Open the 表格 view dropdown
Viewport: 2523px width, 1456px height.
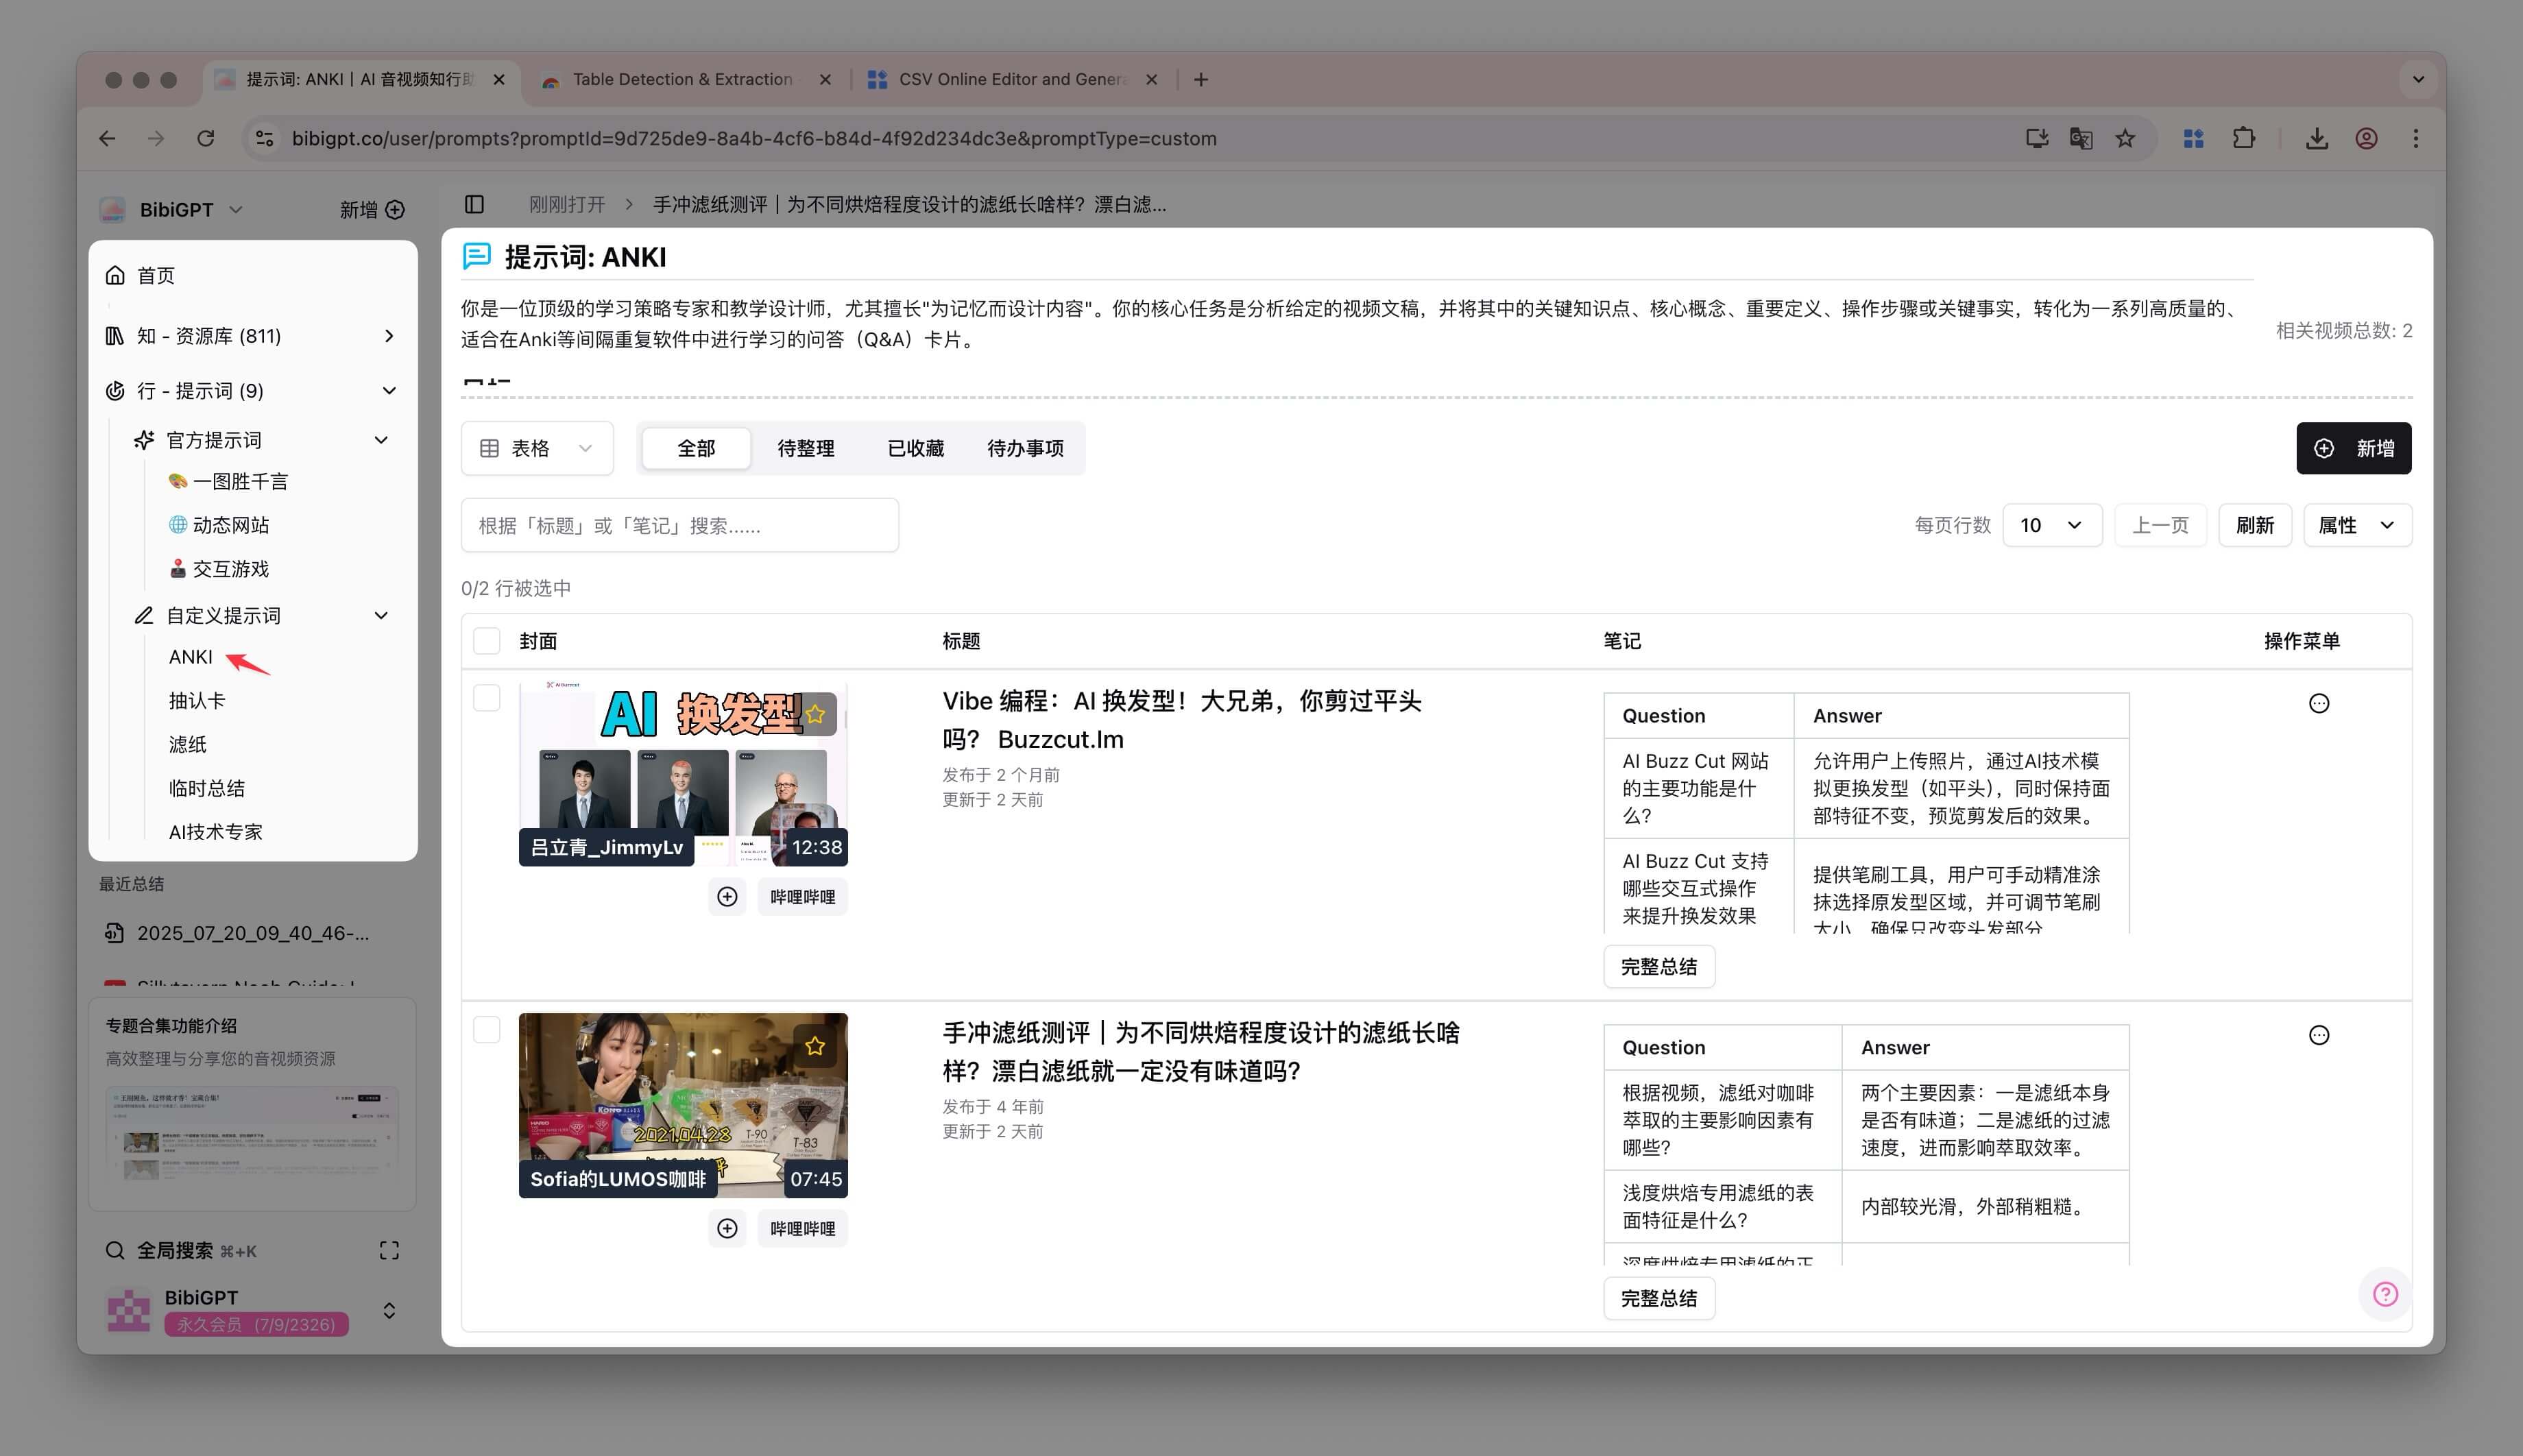[x=537, y=448]
